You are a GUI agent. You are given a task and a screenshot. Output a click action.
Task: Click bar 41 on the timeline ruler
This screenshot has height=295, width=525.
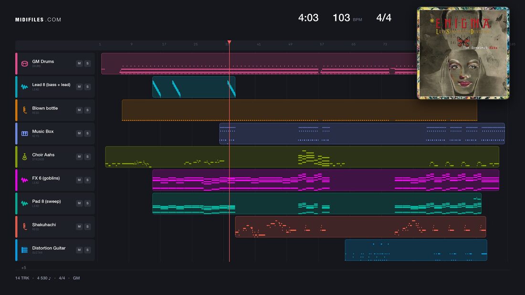259,44
